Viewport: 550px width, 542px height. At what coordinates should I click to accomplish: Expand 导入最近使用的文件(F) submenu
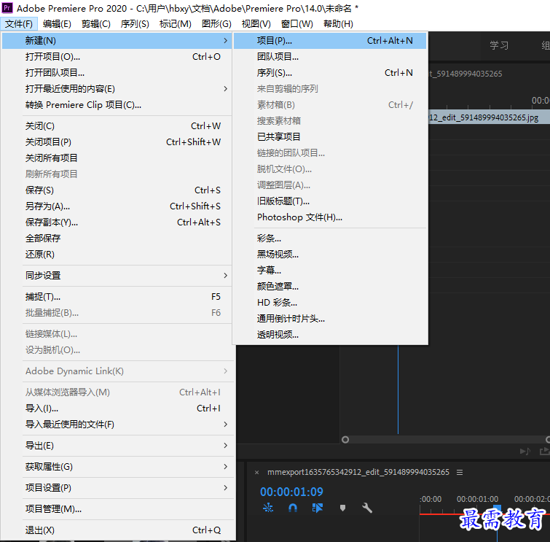click(x=117, y=425)
